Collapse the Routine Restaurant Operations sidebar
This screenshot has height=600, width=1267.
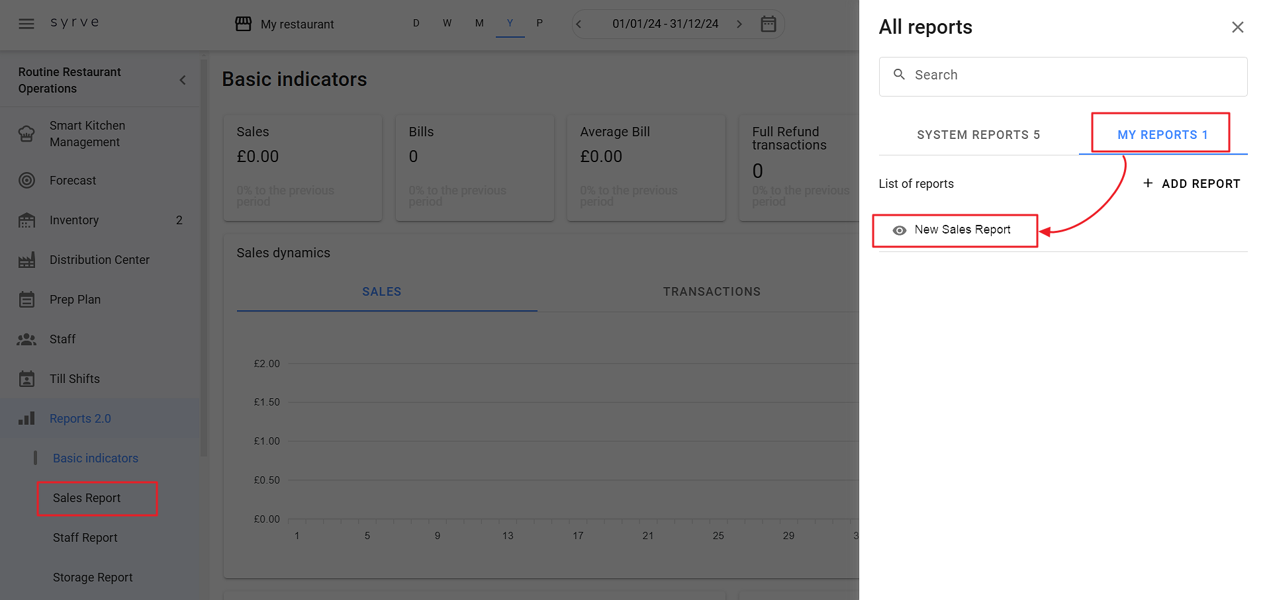[183, 80]
